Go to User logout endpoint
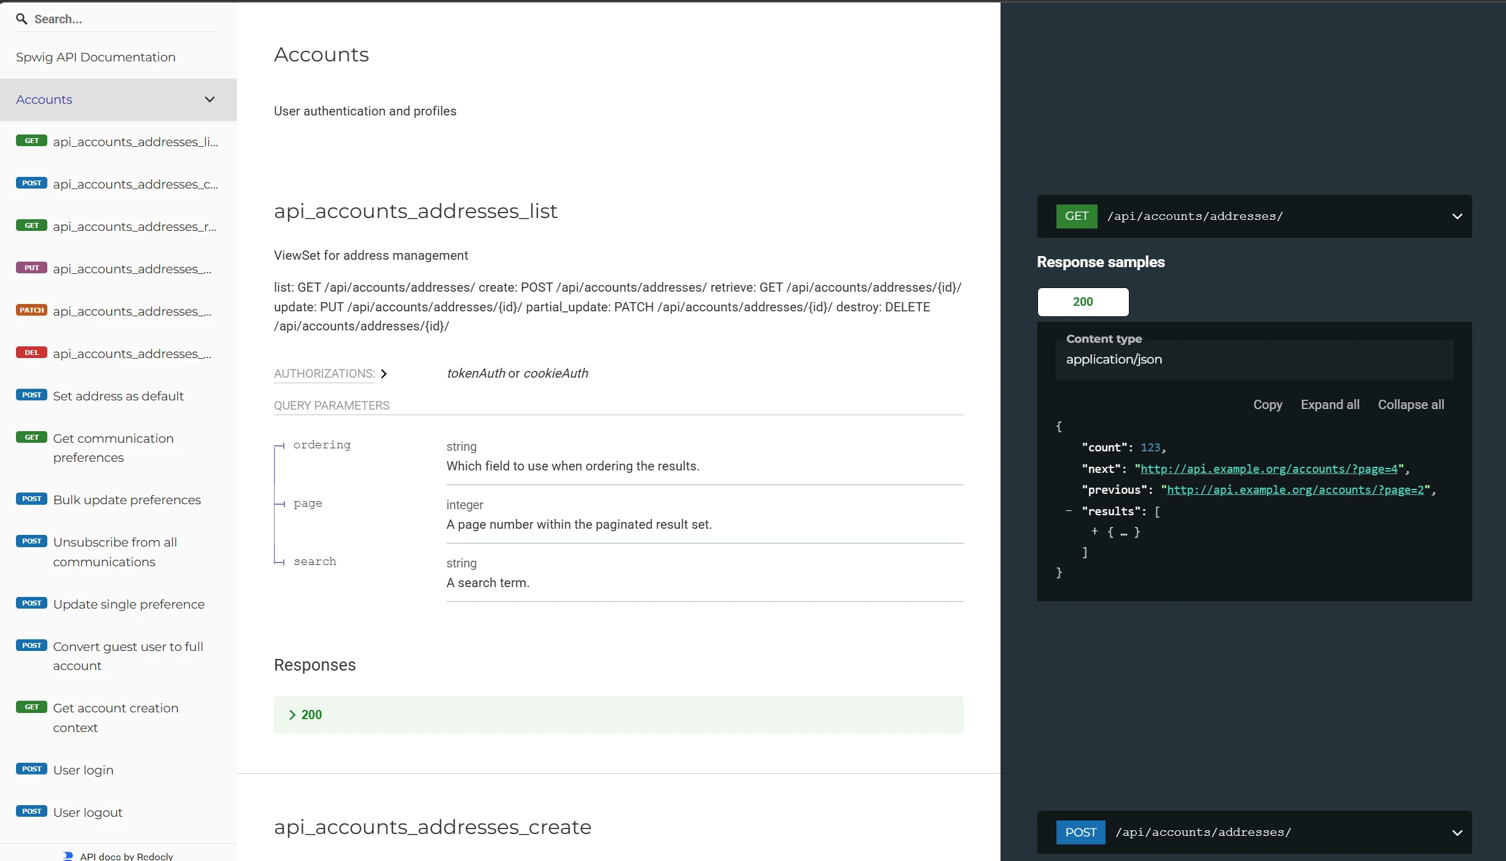The width and height of the screenshot is (1506, 861). tap(118, 812)
